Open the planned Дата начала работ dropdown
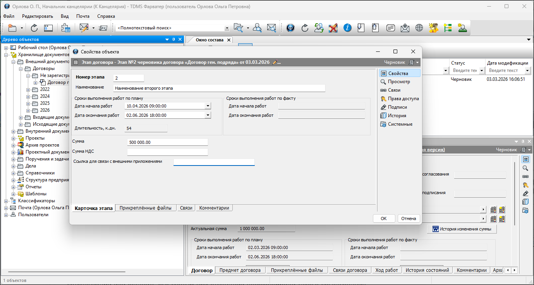Screen dimensions: 534x285 [x=208, y=106]
